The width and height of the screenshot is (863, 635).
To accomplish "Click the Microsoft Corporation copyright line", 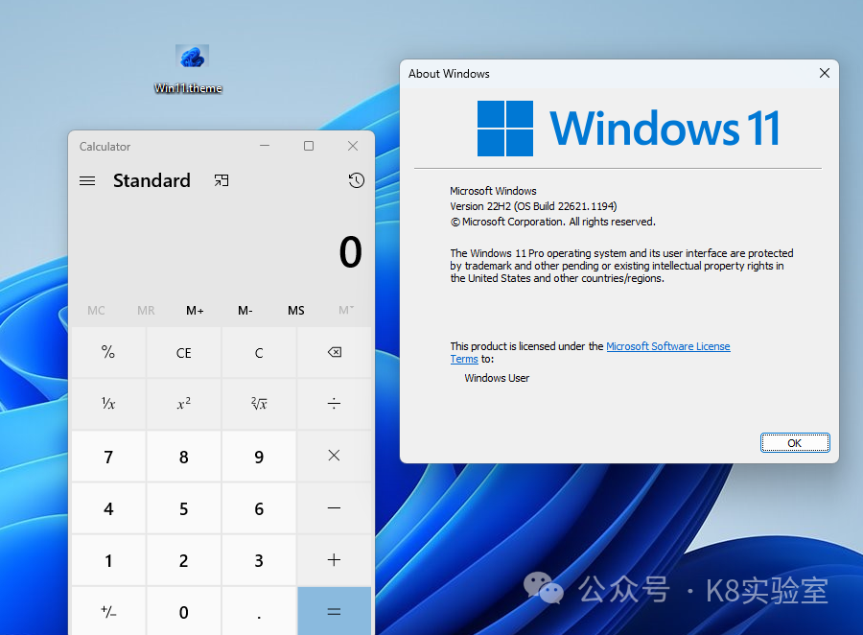I will tap(553, 222).
